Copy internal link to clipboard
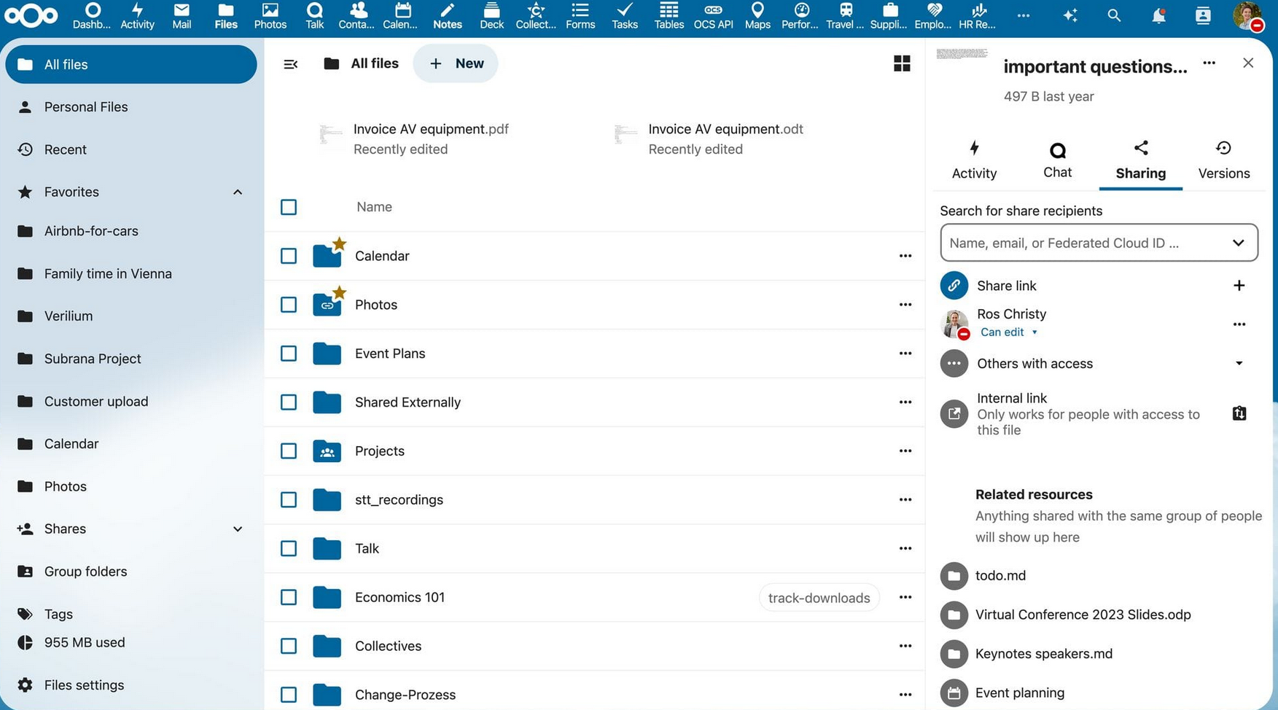The height and width of the screenshot is (710, 1278). point(1239,413)
